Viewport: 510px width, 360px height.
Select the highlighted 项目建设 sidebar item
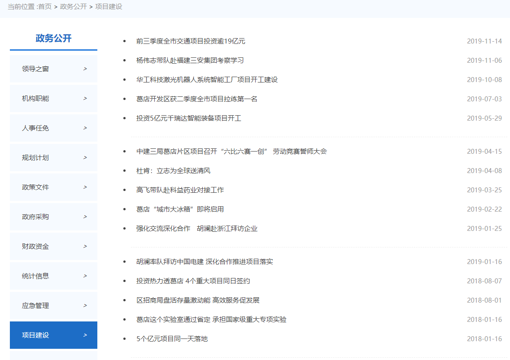(x=53, y=335)
